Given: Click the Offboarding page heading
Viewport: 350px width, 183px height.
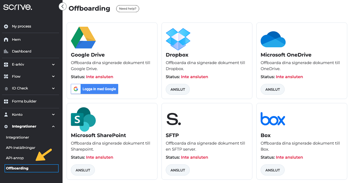Looking at the screenshot, I should (x=89, y=8).
